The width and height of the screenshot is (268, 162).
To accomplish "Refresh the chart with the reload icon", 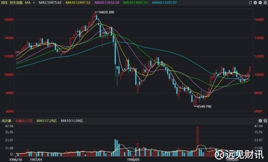I will [x=250, y=3].
